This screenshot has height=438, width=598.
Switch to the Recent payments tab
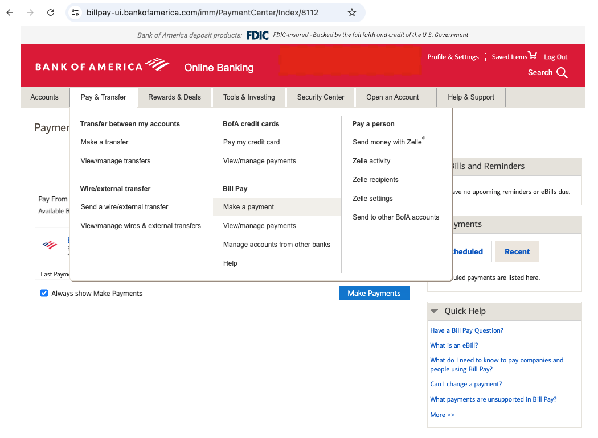tap(517, 251)
